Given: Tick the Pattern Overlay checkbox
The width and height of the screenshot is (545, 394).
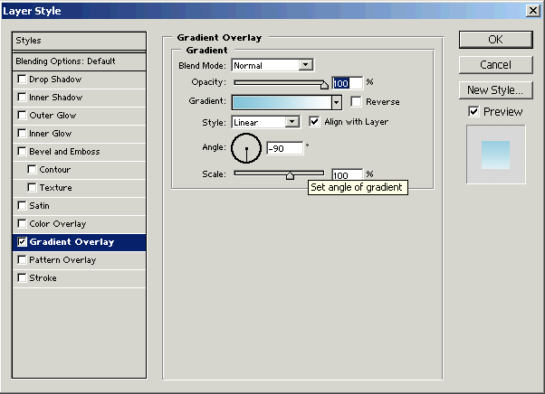Looking at the screenshot, I should [x=22, y=259].
